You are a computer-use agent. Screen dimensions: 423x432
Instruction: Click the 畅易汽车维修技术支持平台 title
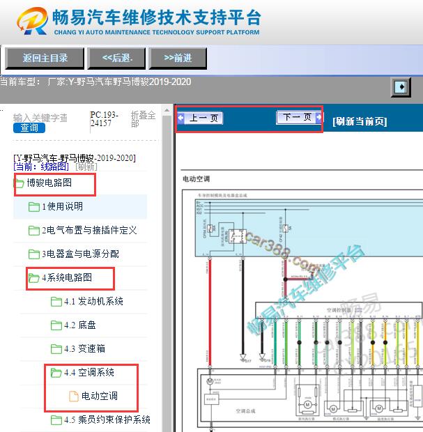click(x=157, y=17)
